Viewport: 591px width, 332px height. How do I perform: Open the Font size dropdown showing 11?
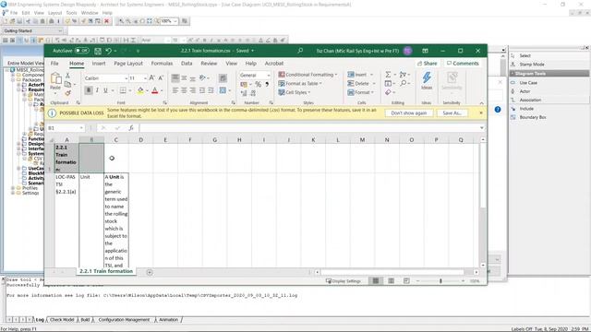point(146,78)
